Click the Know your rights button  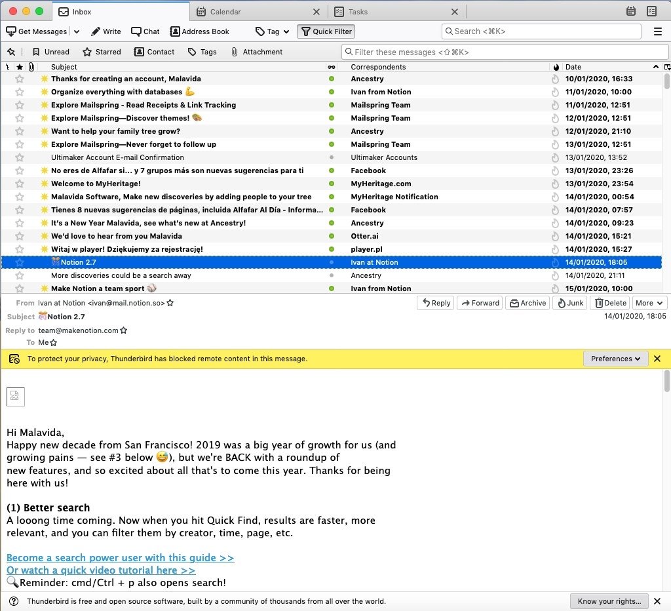pos(609,601)
